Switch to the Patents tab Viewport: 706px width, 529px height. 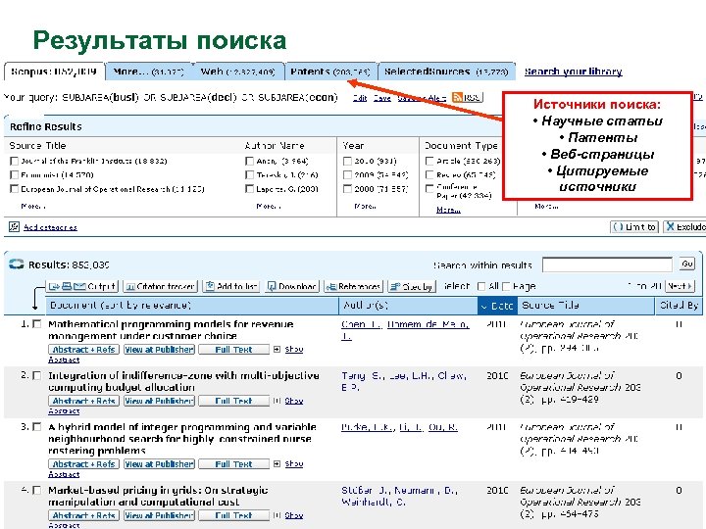[x=330, y=72]
